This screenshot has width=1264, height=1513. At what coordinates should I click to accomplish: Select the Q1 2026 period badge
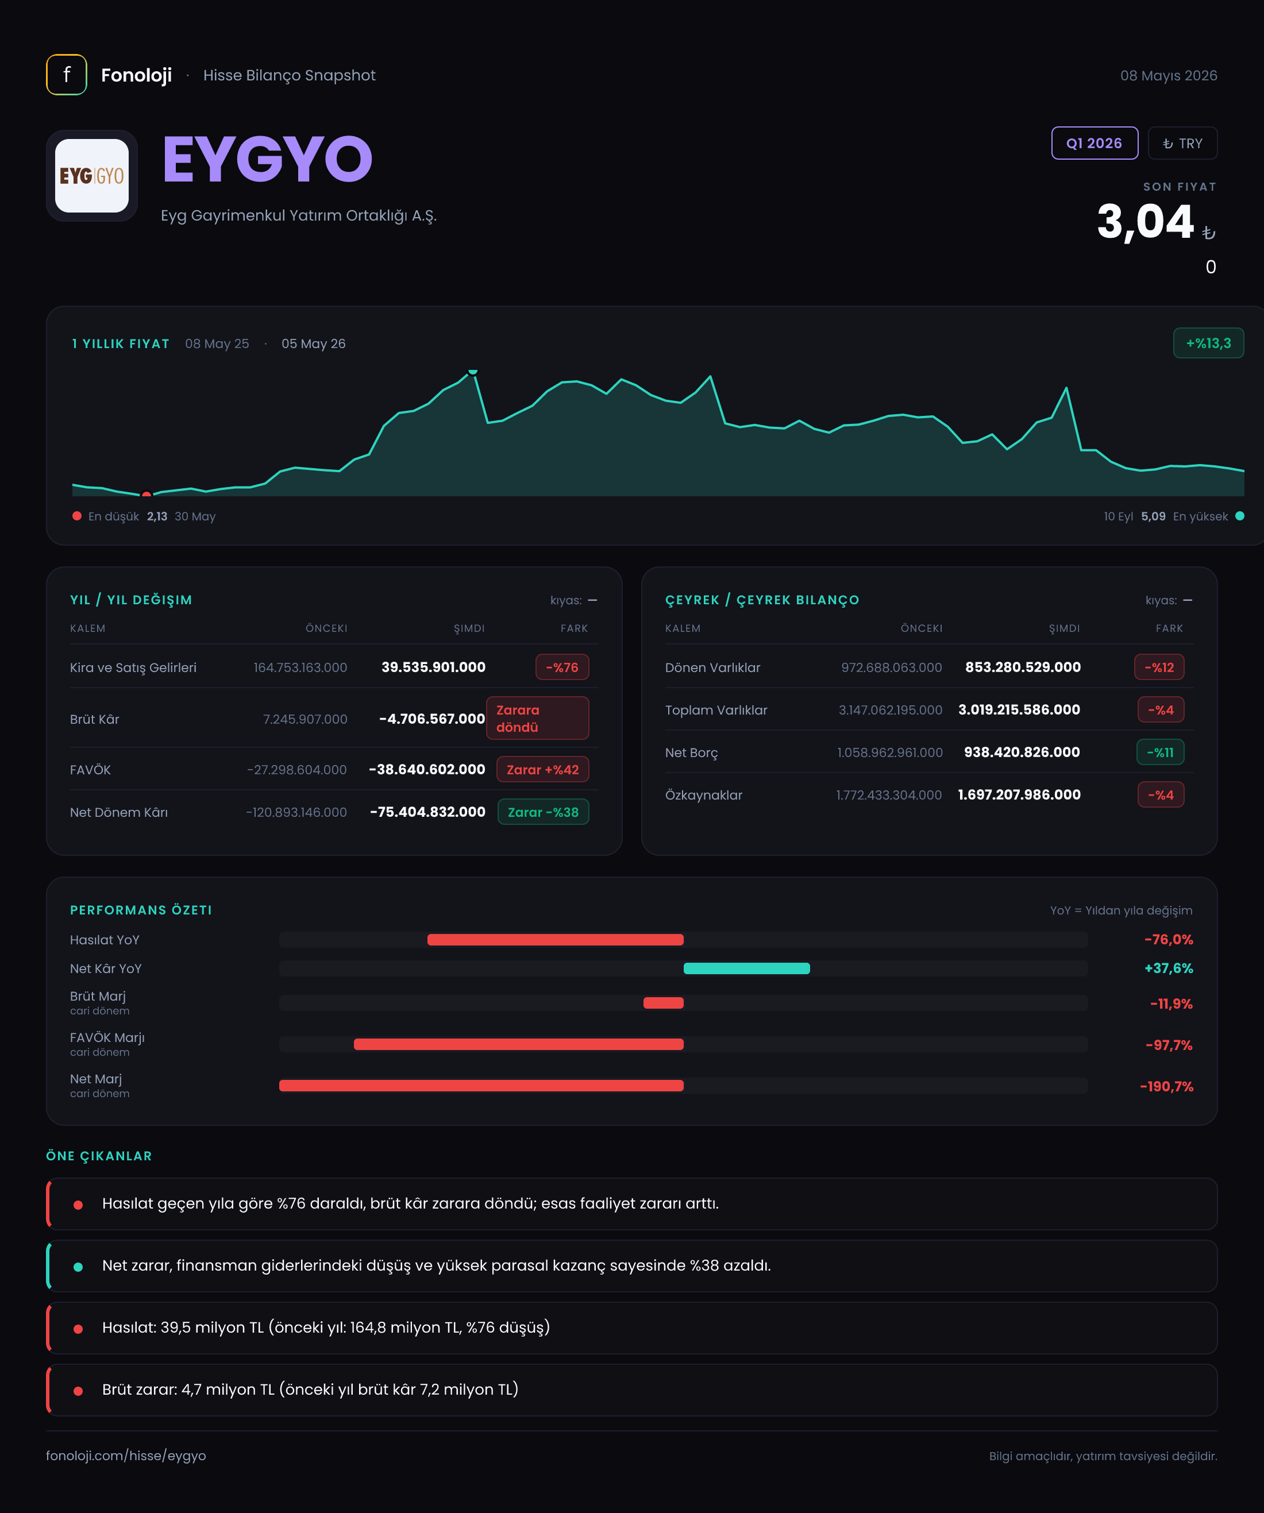coord(1094,144)
